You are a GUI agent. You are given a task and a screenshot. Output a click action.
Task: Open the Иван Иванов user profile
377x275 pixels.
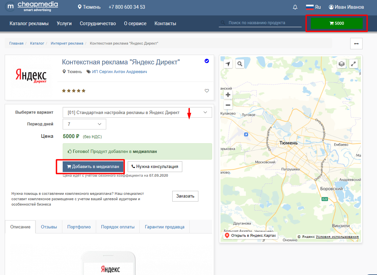[x=346, y=7]
